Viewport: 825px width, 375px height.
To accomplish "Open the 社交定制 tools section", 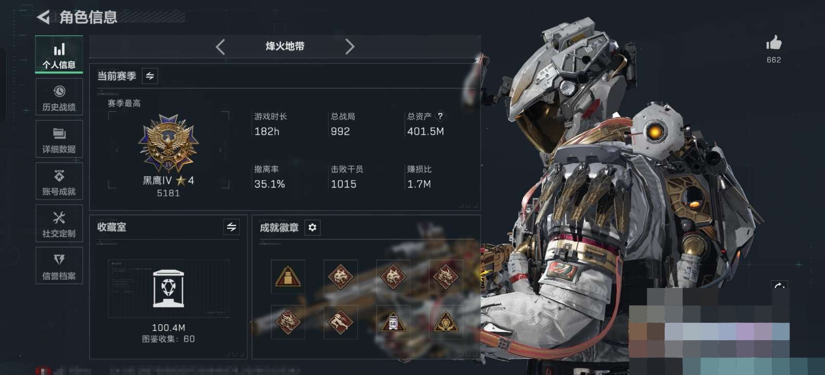I will point(59,224).
